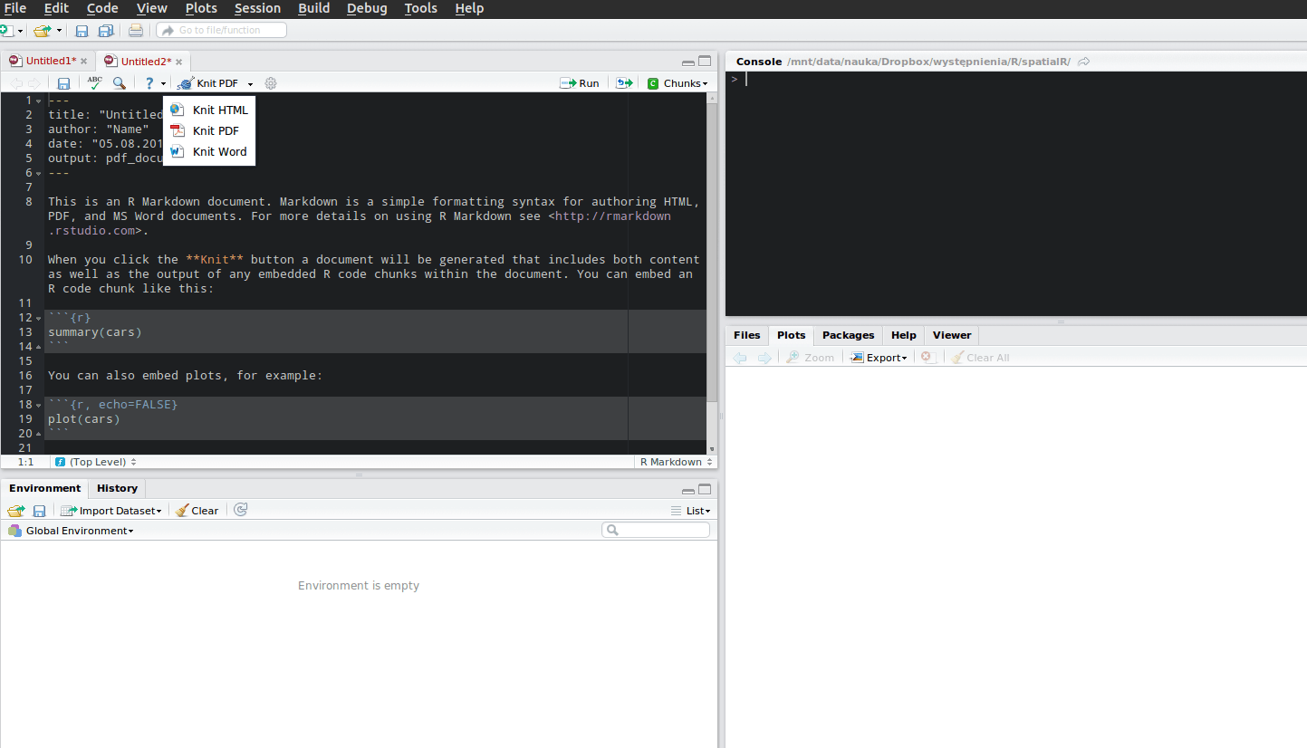Image resolution: width=1307 pixels, height=748 pixels.
Task: Click the editor Save icon beside spell check
Action: pyautogui.click(x=63, y=83)
